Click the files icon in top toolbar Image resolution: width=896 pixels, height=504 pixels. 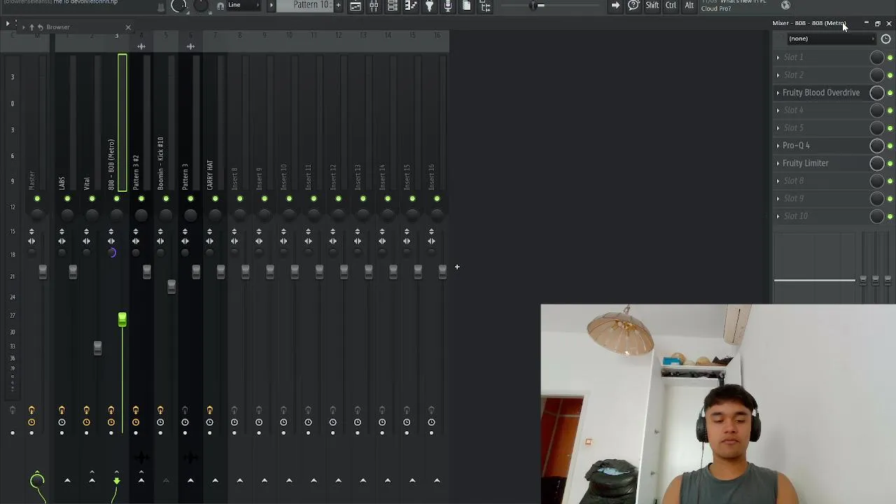pyautogui.click(x=467, y=6)
